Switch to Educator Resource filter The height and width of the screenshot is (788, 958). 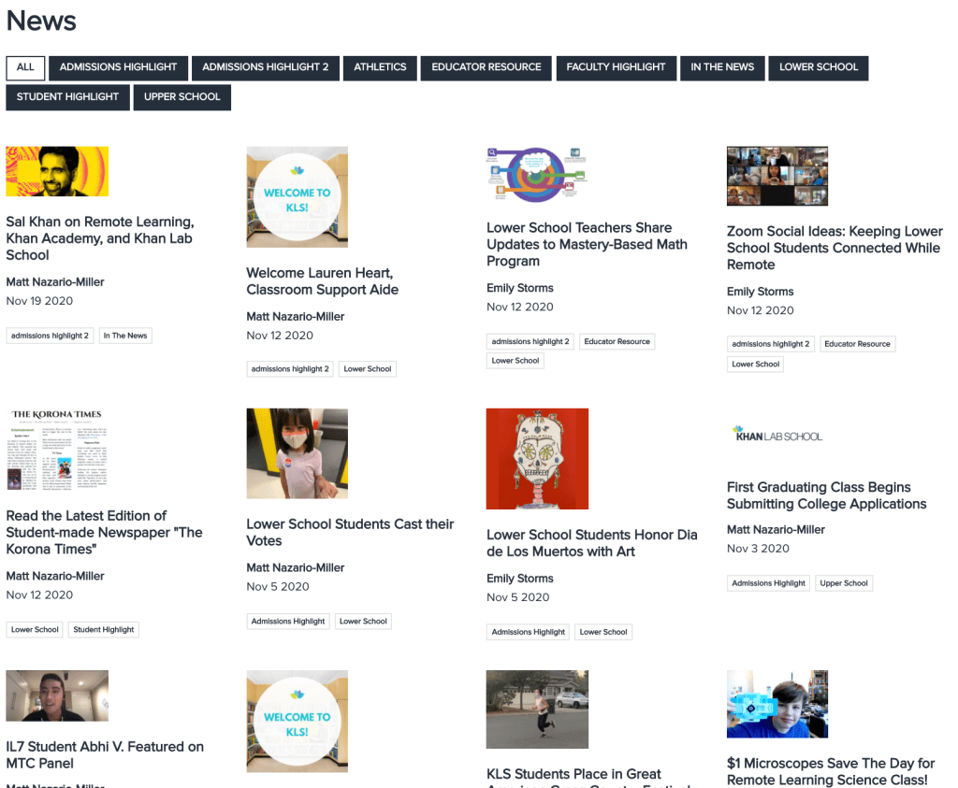(x=486, y=67)
